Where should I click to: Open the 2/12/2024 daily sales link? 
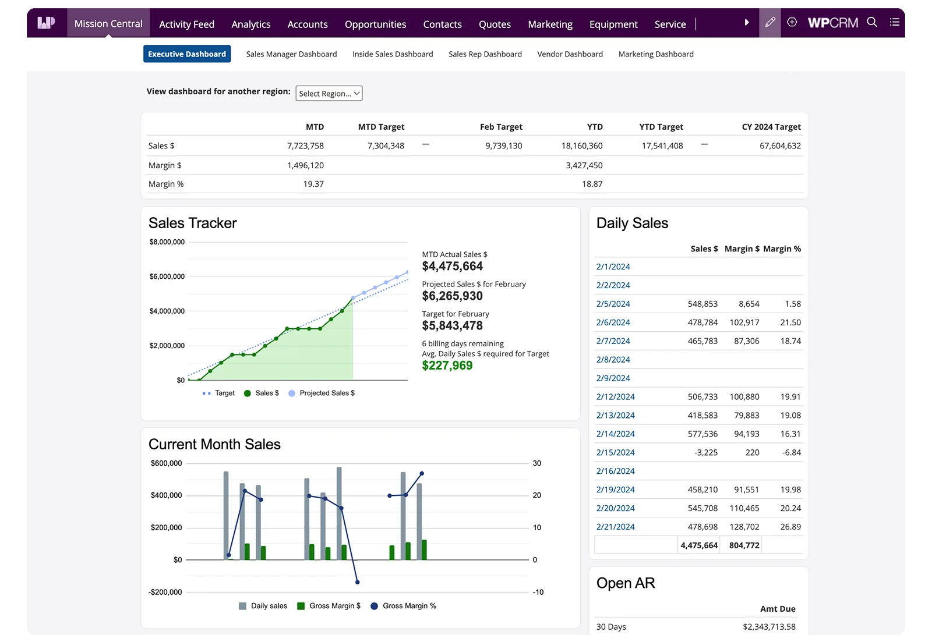[x=616, y=397]
